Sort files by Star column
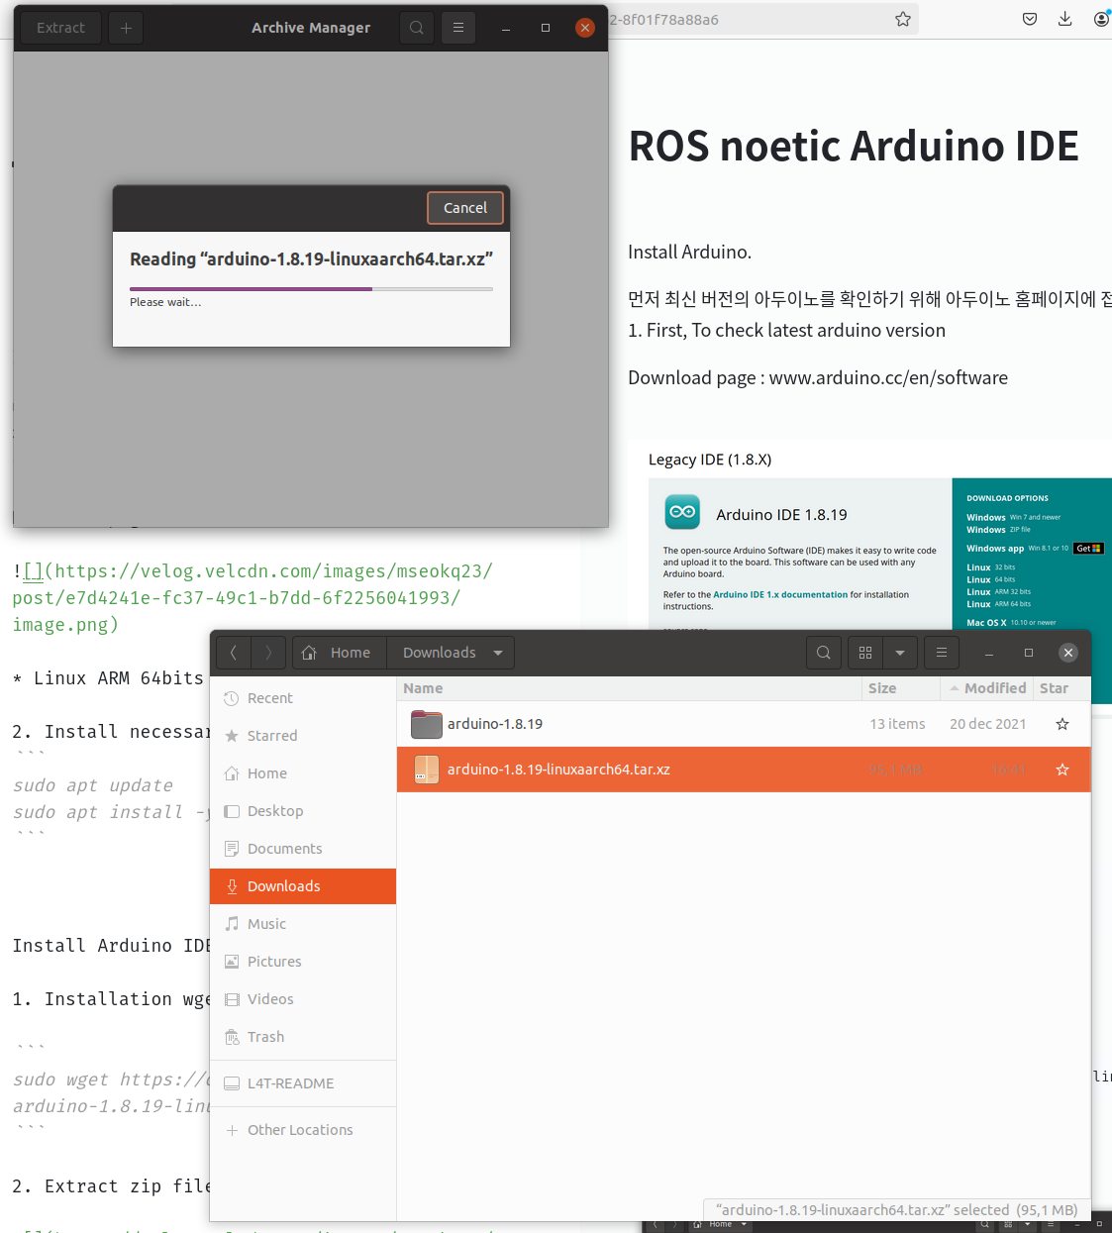 (x=1061, y=688)
